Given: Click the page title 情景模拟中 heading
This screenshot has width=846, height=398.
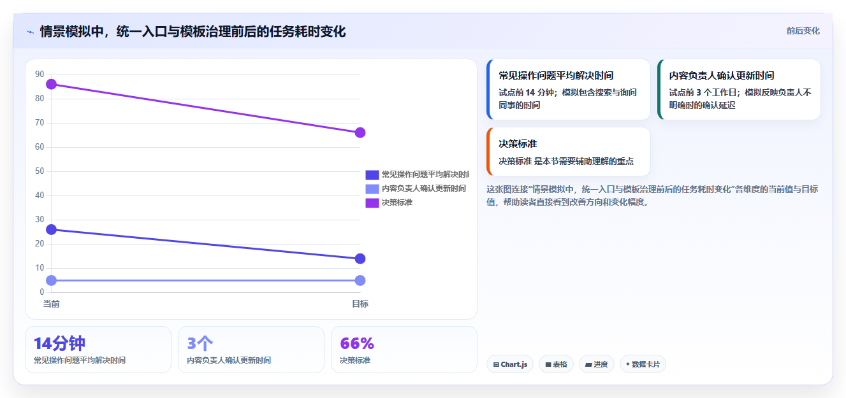Looking at the screenshot, I should pyautogui.click(x=193, y=31).
